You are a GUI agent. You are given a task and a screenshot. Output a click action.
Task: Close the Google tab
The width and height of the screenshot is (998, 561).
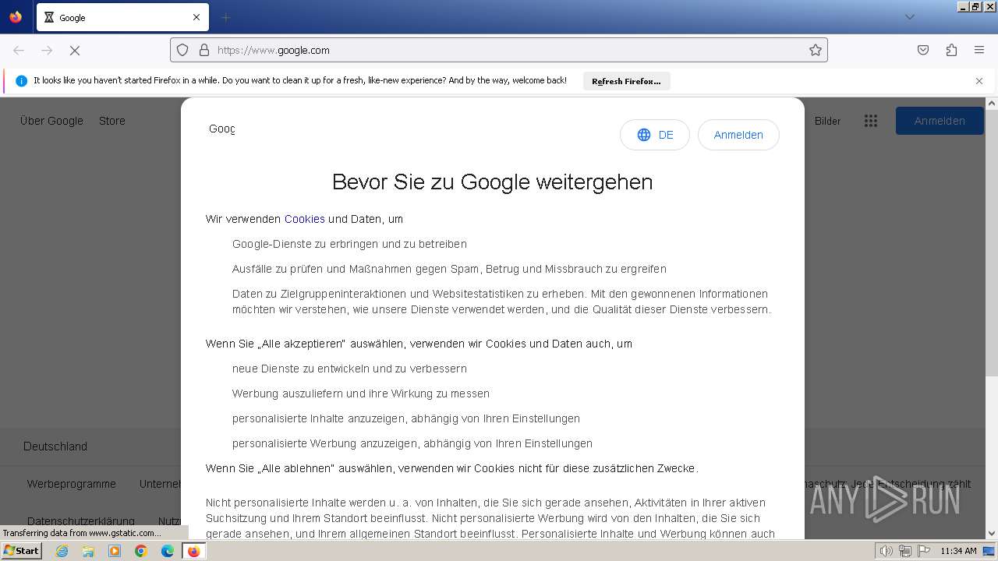[x=196, y=17]
